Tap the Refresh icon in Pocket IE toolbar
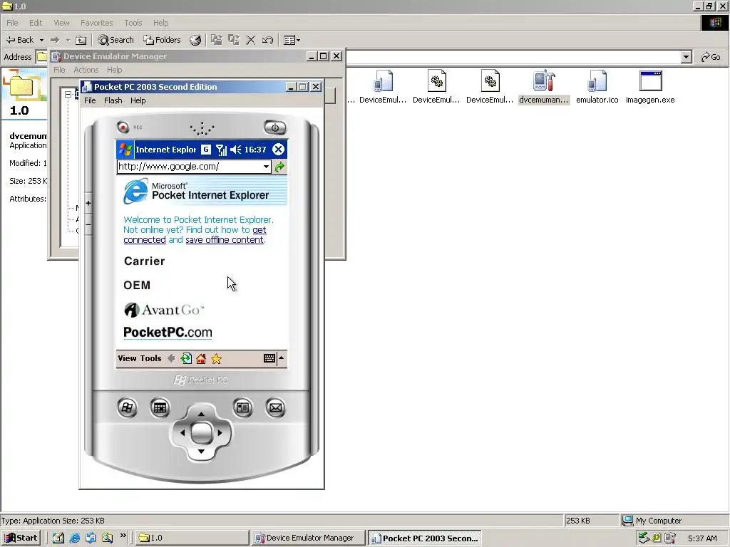This screenshot has height=547, width=730. pos(186,358)
